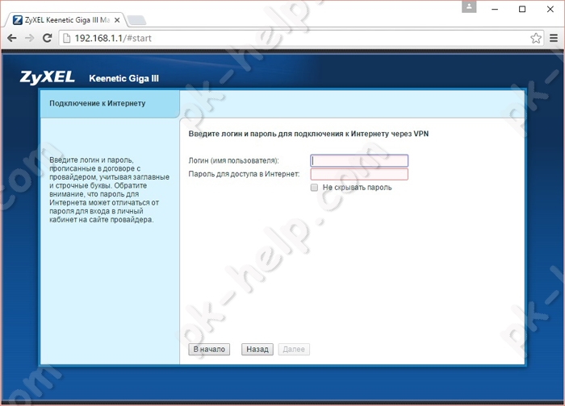Click the Chrome user profile icon
The image size is (565, 406).
(469, 6)
